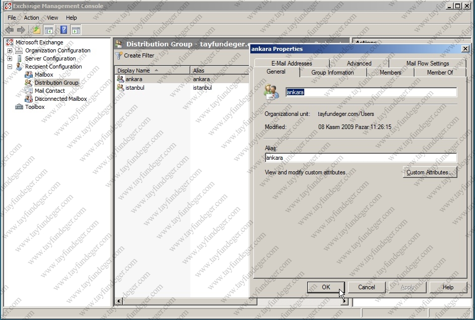The width and height of the screenshot is (475, 320).
Task: Switch to the Advanced tab
Action: tap(359, 63)
